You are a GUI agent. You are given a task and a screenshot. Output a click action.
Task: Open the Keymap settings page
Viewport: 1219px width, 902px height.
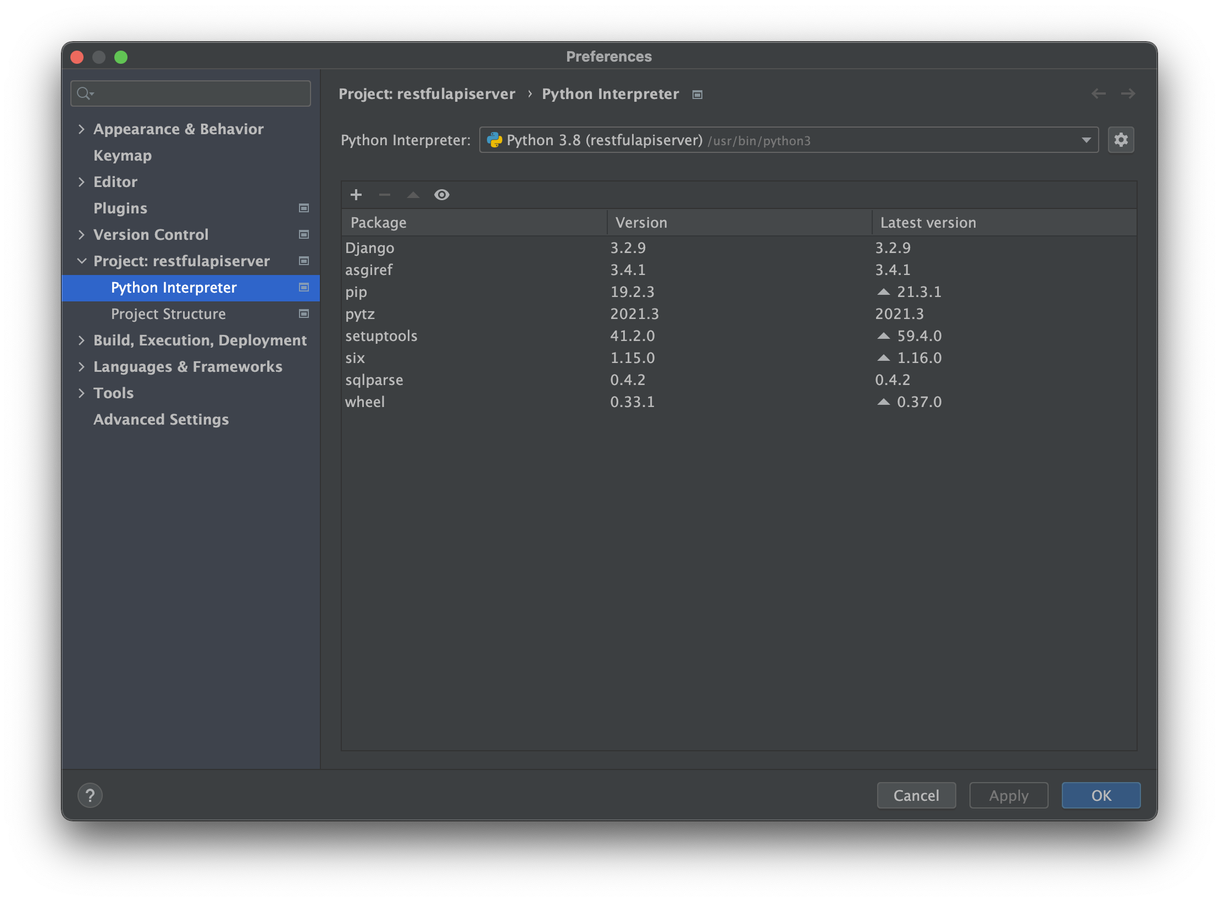[x=123, y=156]
